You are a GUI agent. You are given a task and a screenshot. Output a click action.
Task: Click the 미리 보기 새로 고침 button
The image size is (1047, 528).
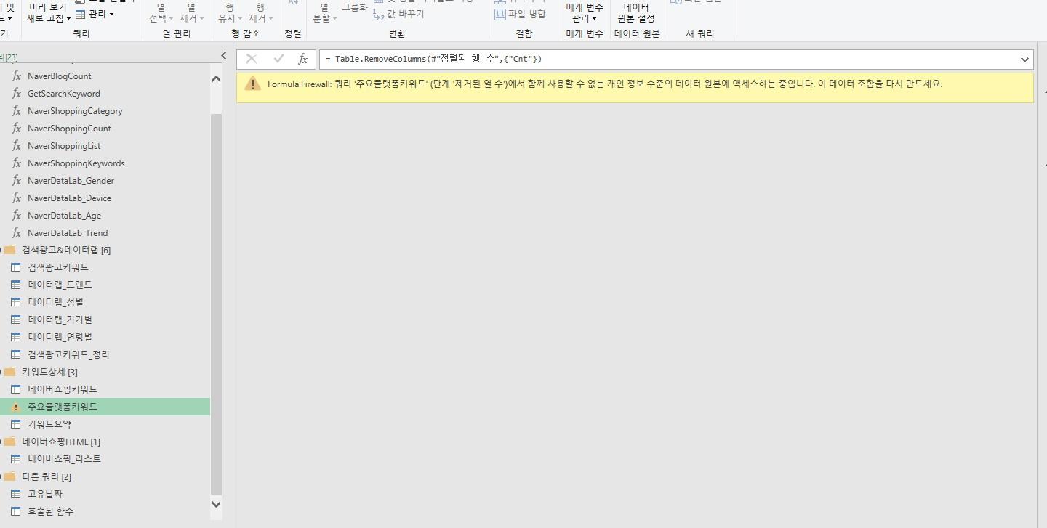point(48,13)
